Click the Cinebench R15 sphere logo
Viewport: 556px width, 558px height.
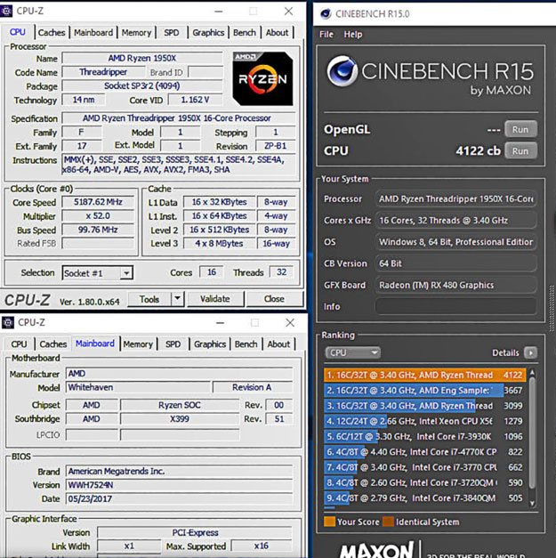tap(342, 71)
